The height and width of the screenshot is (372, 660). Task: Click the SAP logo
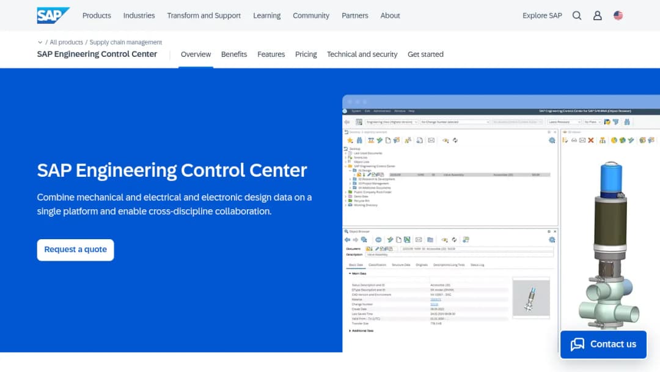[x=53, y=15]
